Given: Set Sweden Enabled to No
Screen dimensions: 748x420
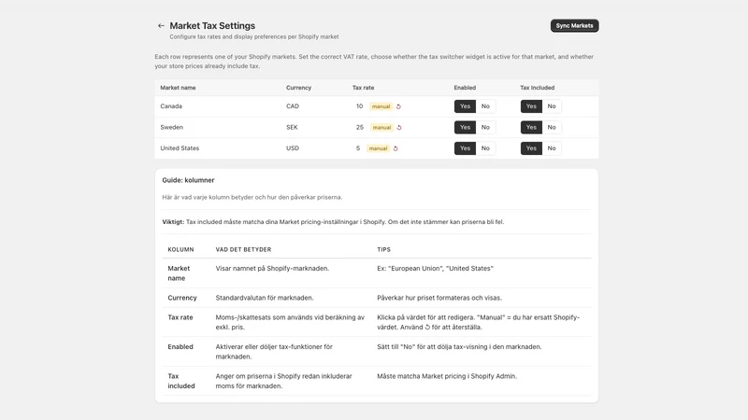Looking at the screenshot, I should point(485,127).
